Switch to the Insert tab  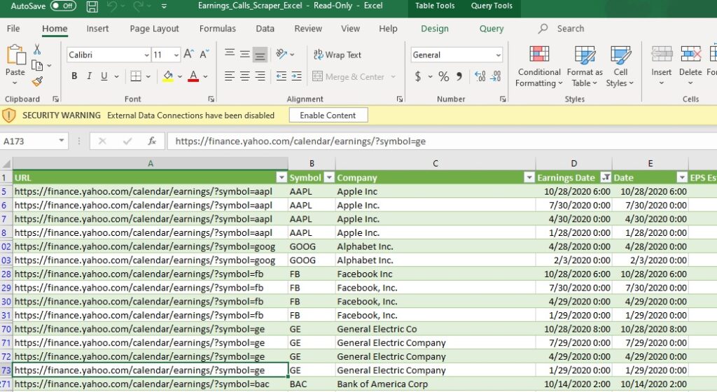click(97, 28)
